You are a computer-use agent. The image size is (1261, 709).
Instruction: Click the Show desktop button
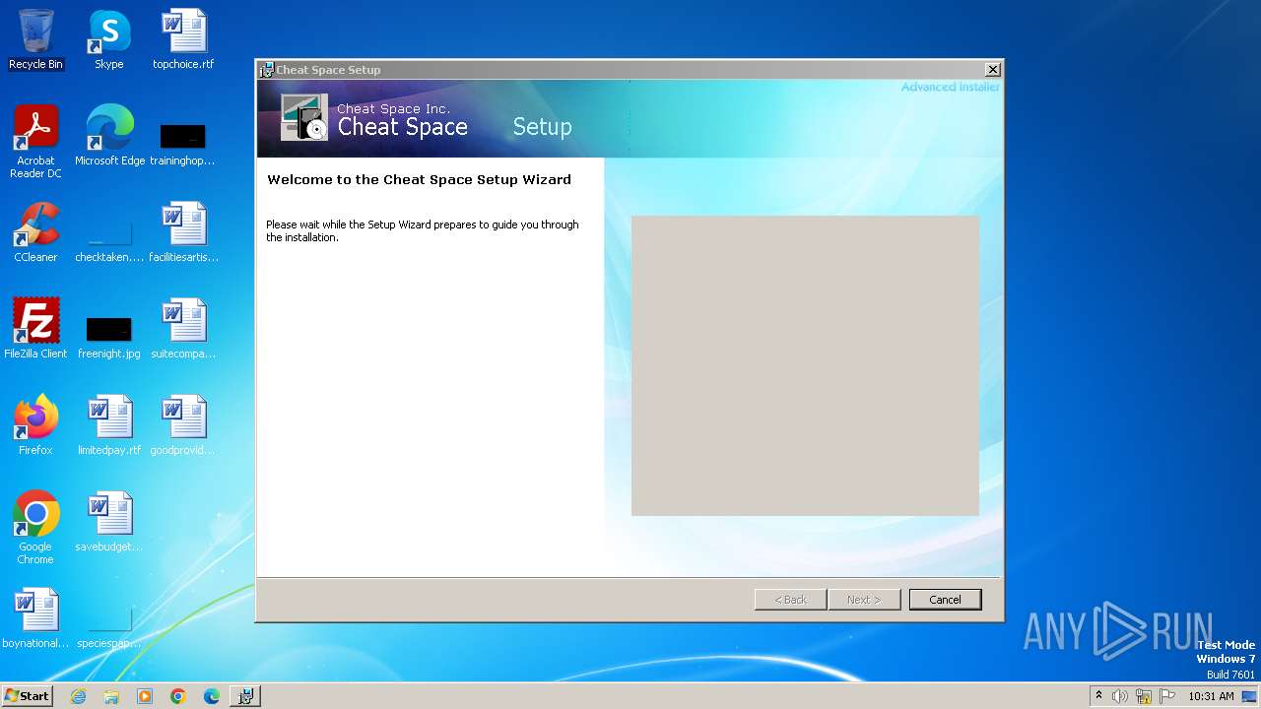1250,696
